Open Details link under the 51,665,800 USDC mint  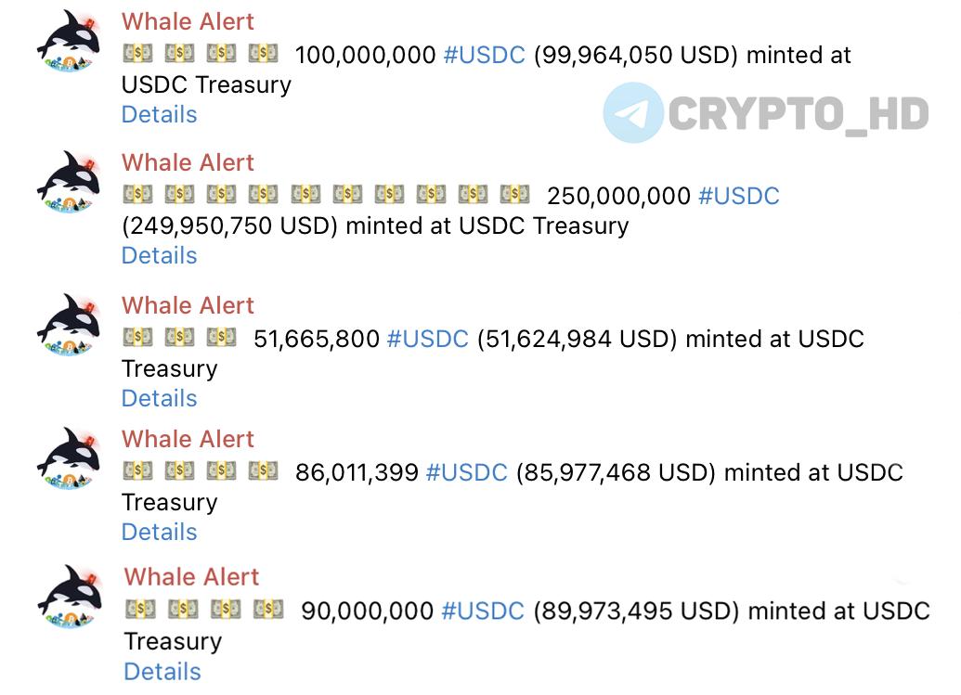(160, 399)
